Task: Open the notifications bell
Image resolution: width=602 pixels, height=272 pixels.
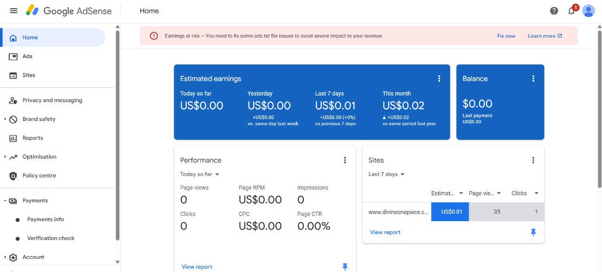Action: (571, 11)
